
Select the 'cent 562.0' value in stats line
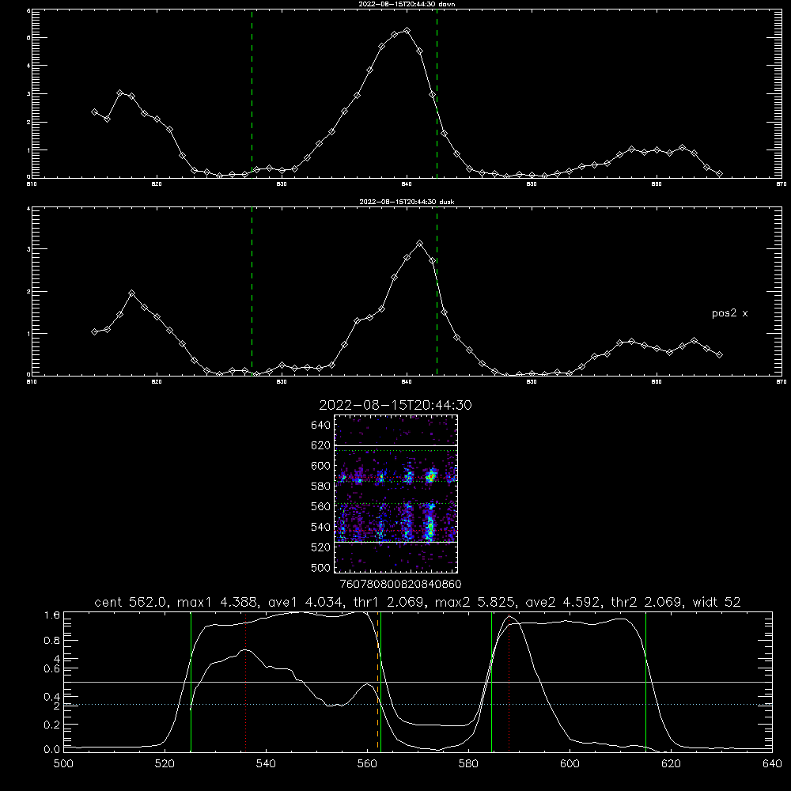tap(131, 602)
